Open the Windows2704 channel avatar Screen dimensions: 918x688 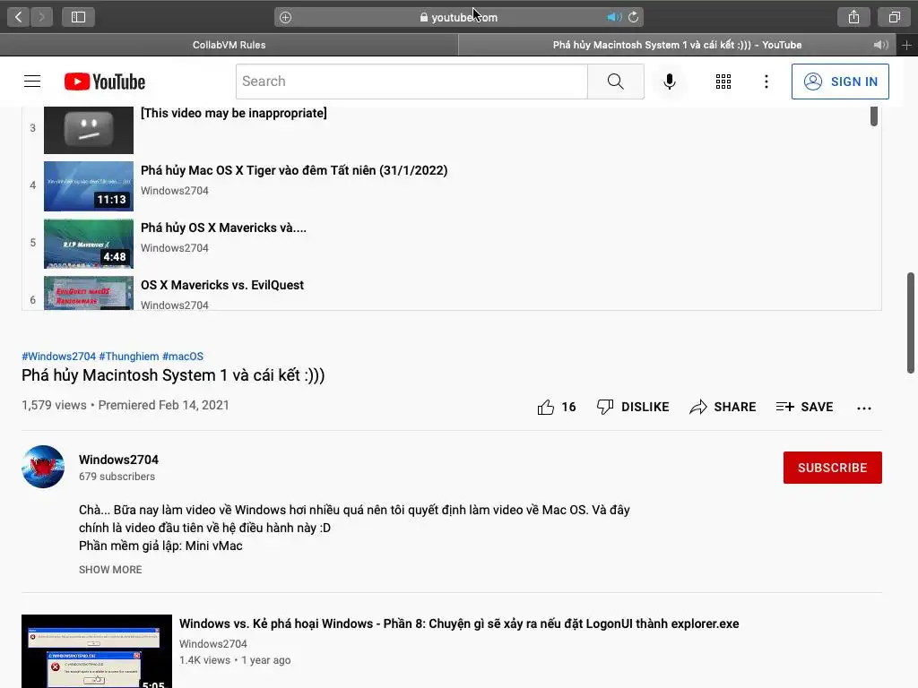coord(43,467)
